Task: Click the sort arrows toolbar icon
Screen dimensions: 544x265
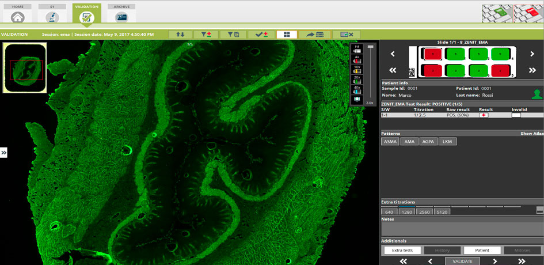Action: [x=180, y=35]
